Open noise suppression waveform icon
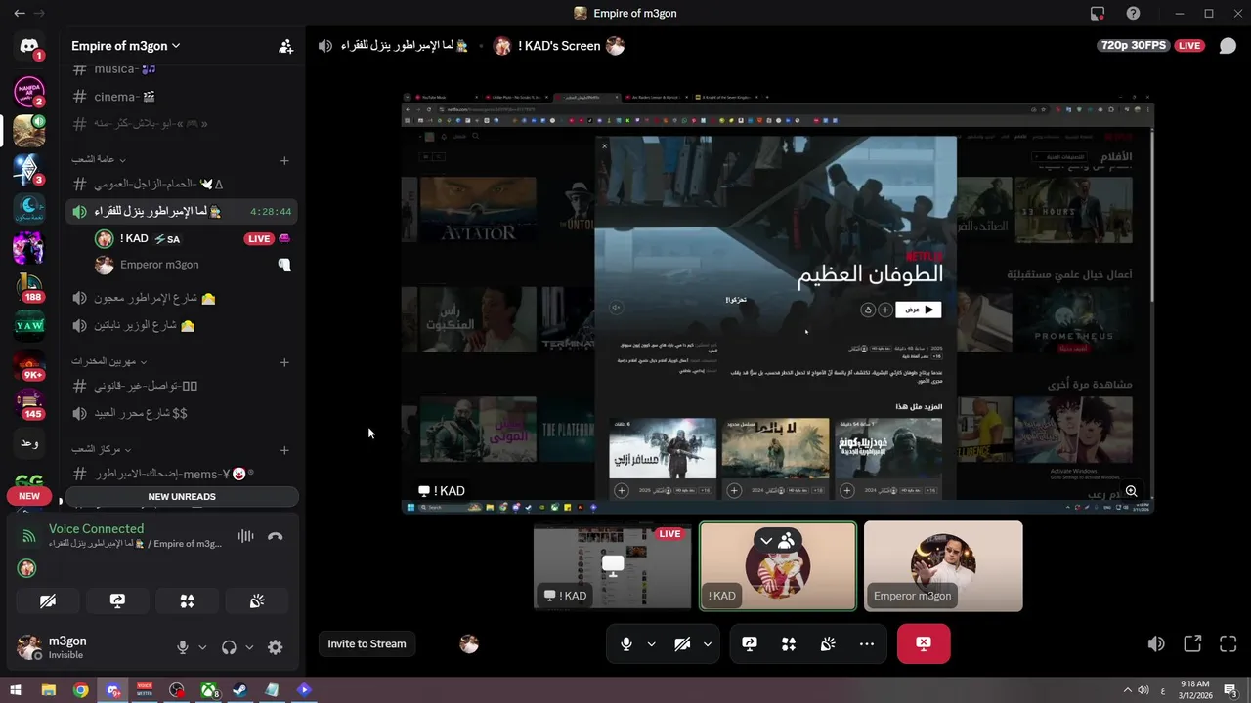The width and height of the screenshot is (1251, 703). pos(246,536)
